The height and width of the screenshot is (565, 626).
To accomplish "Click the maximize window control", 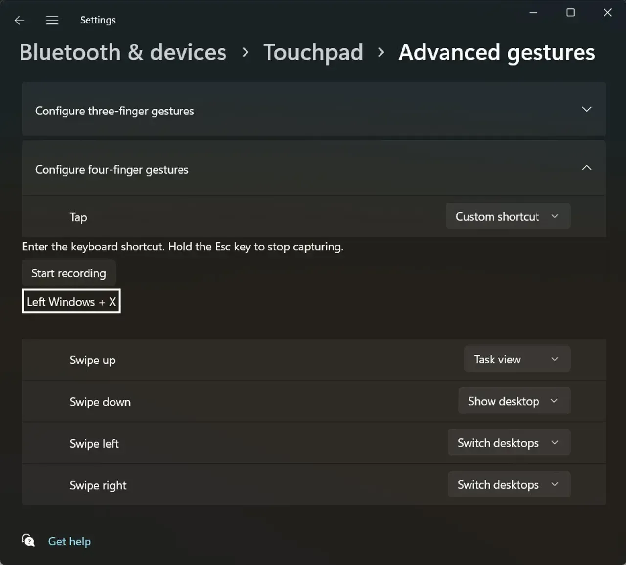I will click(570, 13).
